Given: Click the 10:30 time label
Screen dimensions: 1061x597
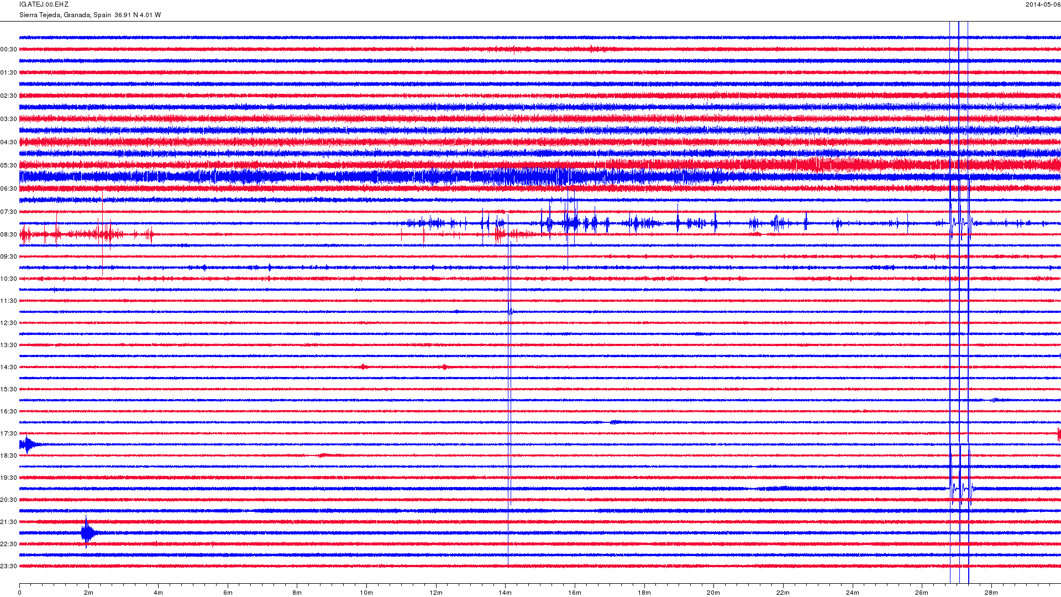Looking at the screenshot, I should pos(8,279).
